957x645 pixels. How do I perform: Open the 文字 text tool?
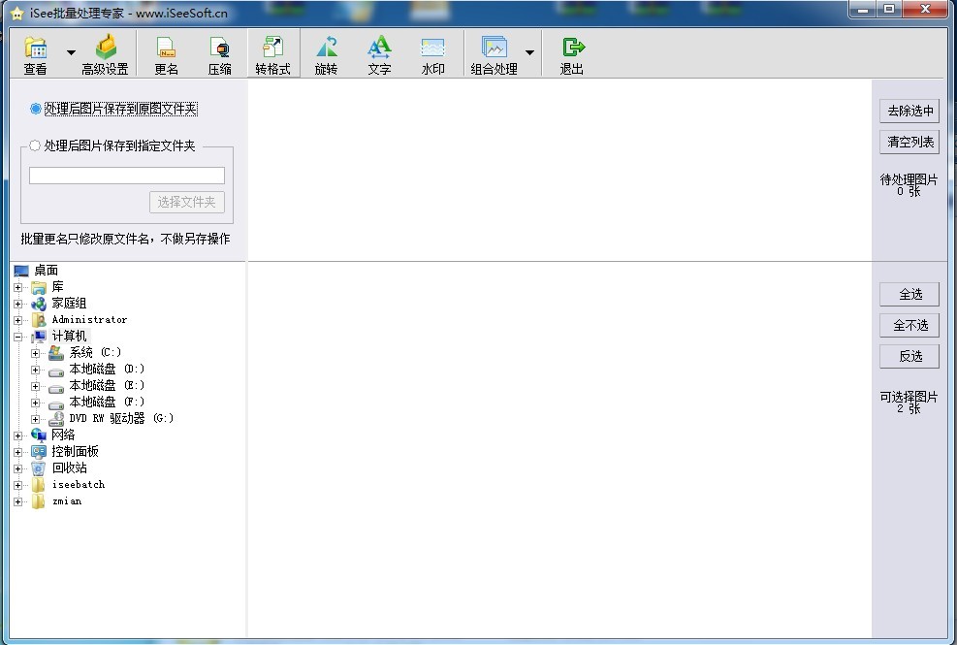click(x=379, y=55)
